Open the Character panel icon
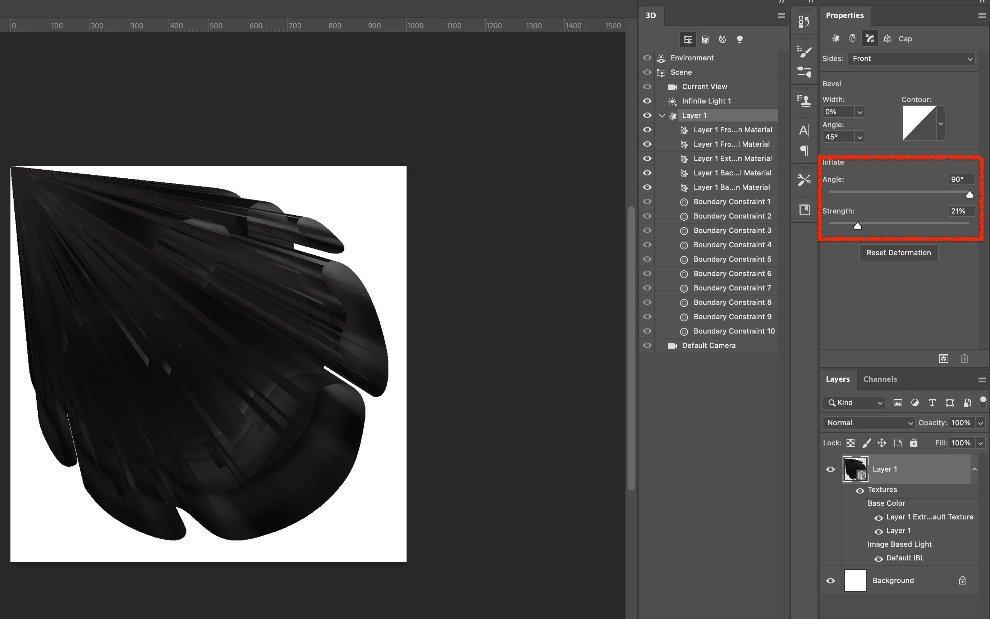 click(804, 130)
